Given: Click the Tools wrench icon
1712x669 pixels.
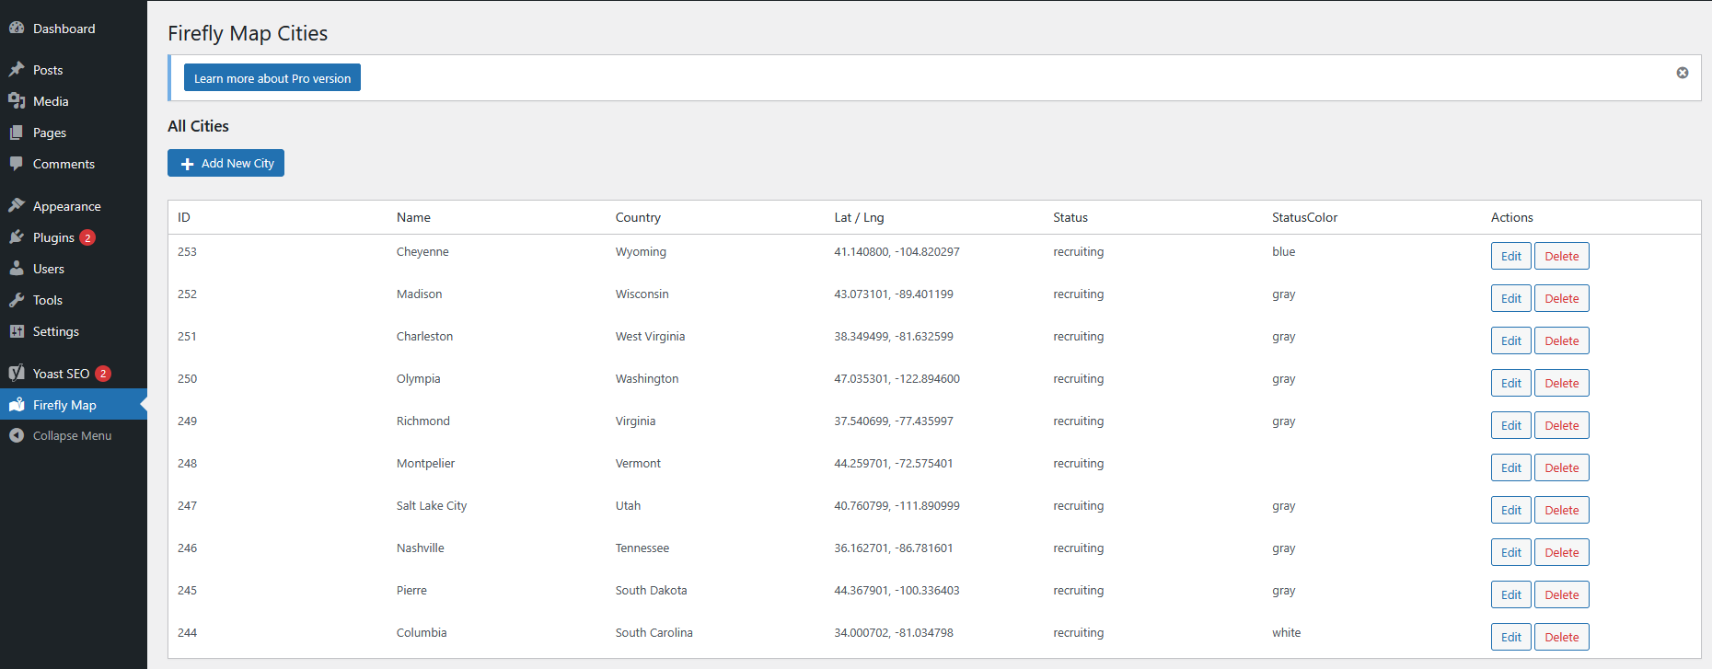Looking at the screenshot, I should pos(17,300).
